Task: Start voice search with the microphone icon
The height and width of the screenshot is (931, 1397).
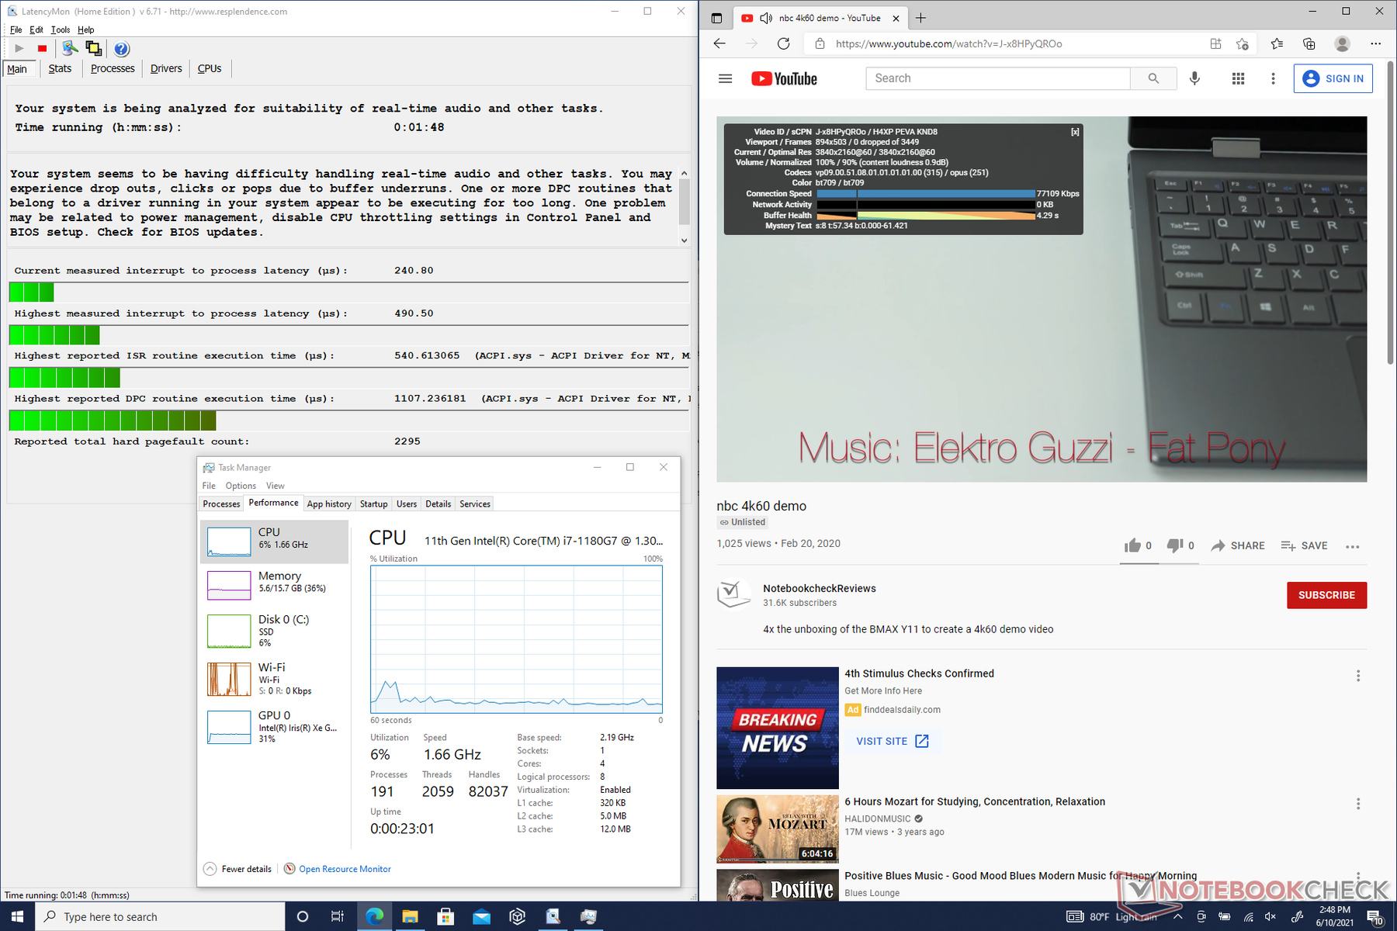Action: point(1195,78)
